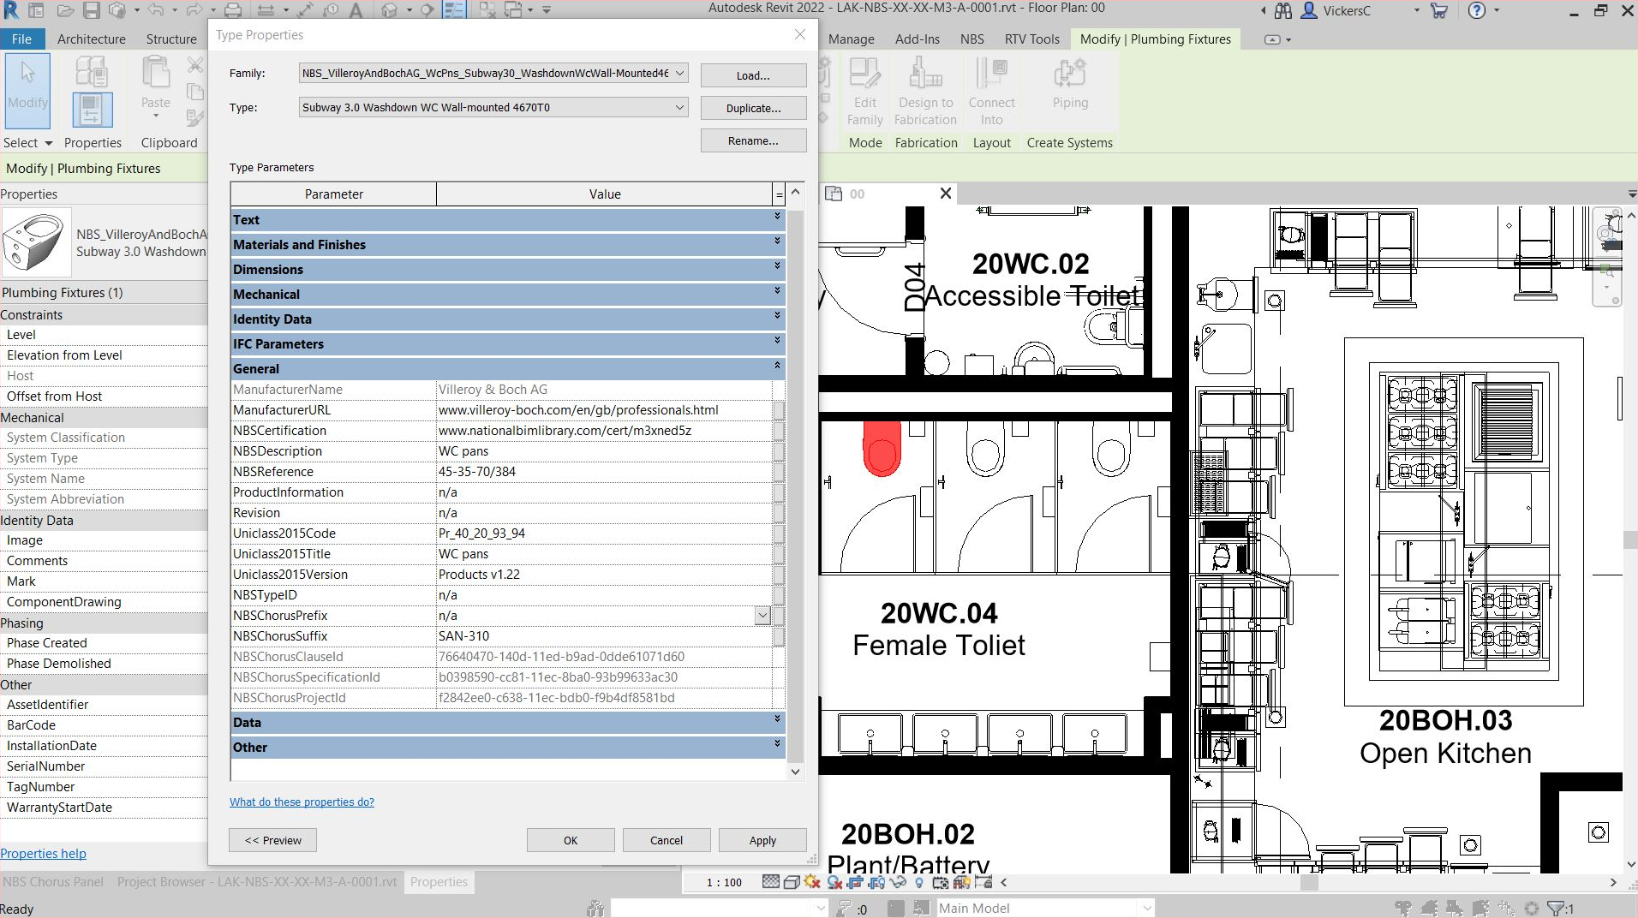Click the NBSChorusSuffix value field
The image size is (1638, 918).
[x=600, y=635]
